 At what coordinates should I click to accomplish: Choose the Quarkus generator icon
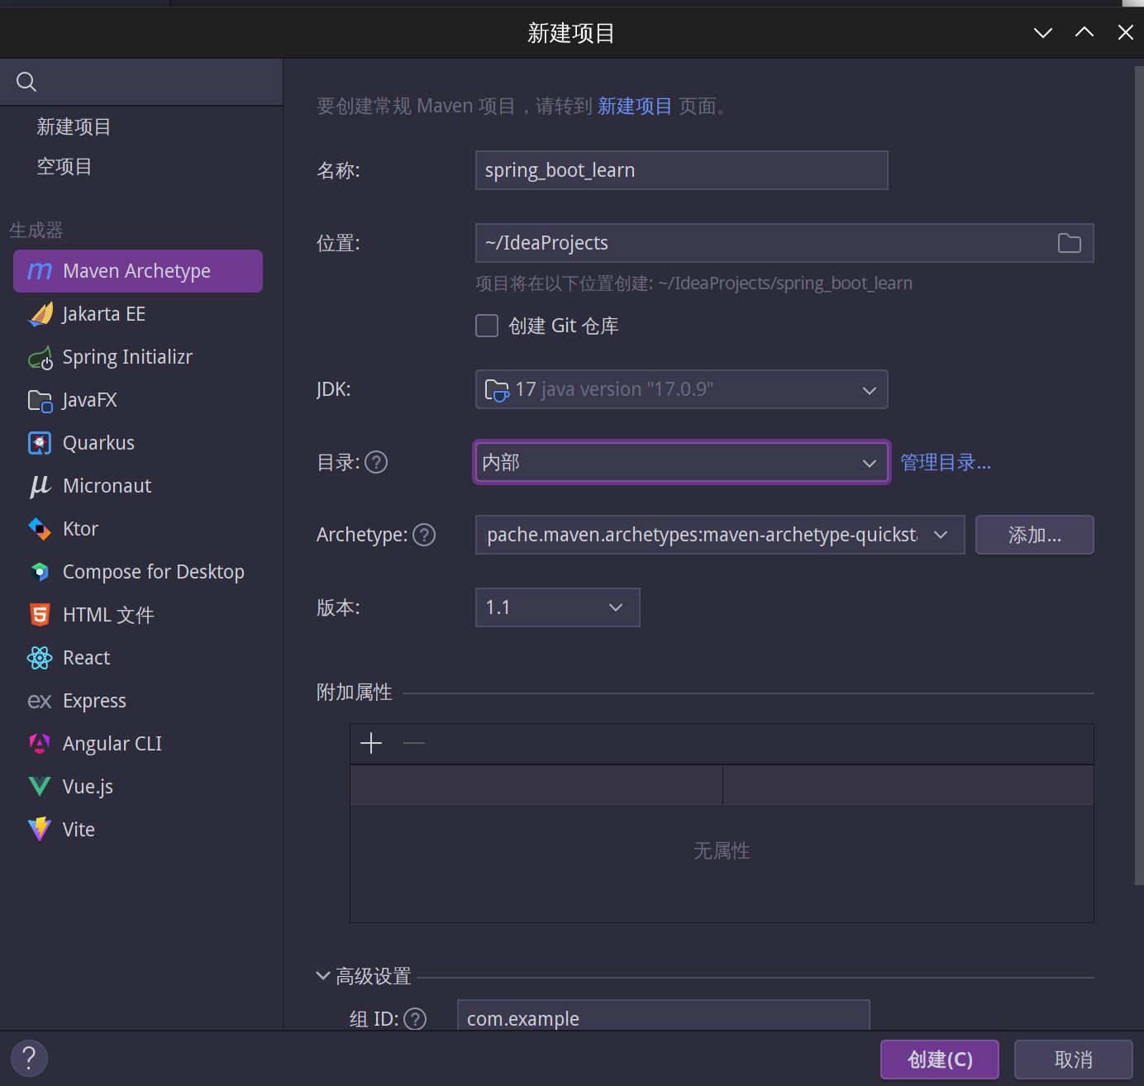[40, 443]
